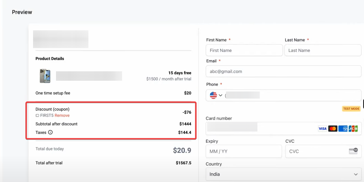The height and width of the screenshot is (182, 364).
Task: Click the Email field with abc@gmail.com placeholder
Action: [x=283, y=71]
